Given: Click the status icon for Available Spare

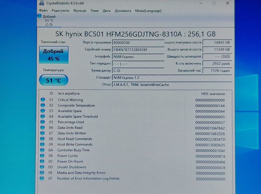Looking at the screenshot, I should [x=43, y=111].
